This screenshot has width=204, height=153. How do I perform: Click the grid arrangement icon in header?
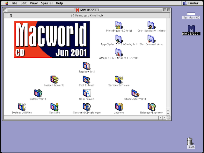[6, 15]
